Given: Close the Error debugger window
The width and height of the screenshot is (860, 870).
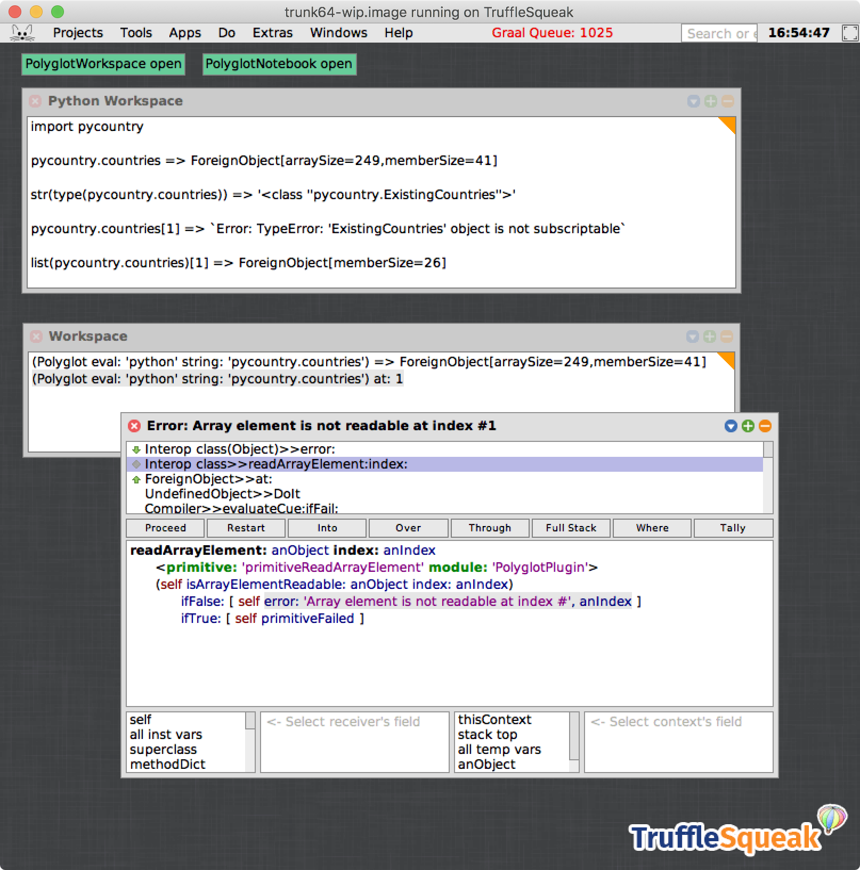Looking at the screenshot, I should point(134,426).
